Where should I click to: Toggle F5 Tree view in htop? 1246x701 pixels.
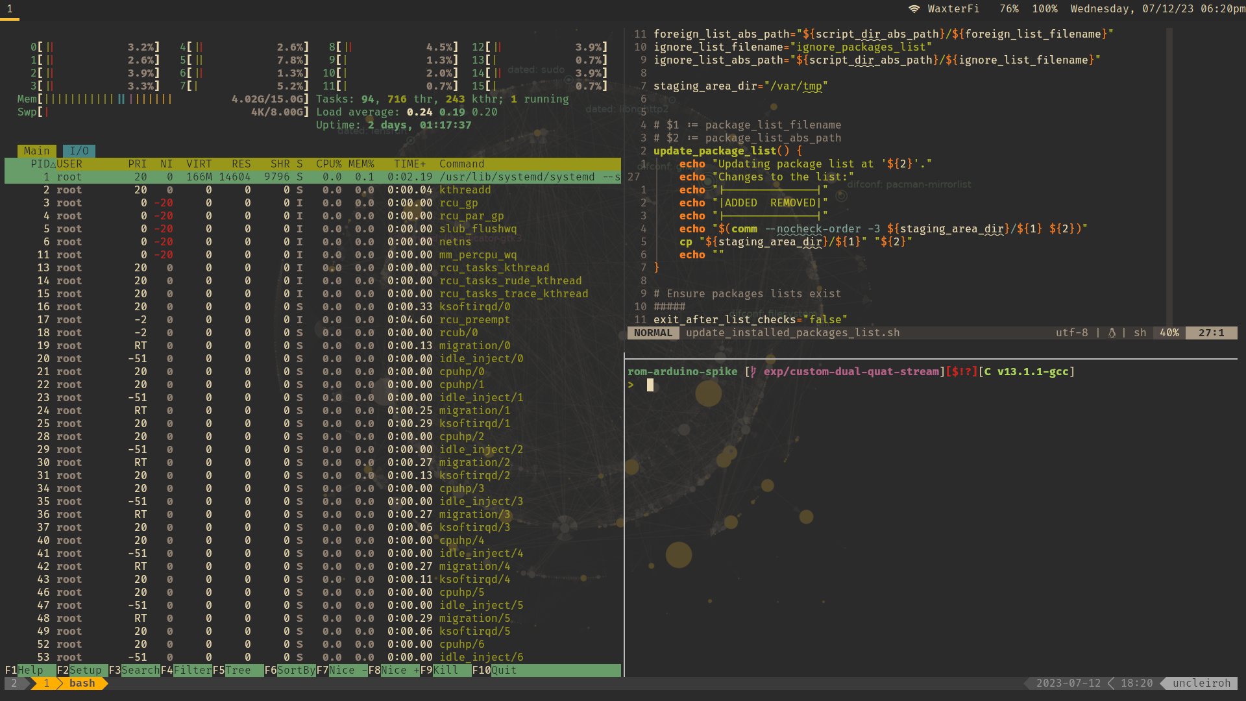238,670
